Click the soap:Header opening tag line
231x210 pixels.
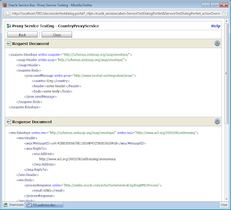click(71, 60)
